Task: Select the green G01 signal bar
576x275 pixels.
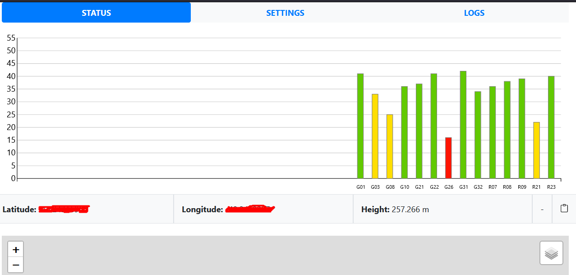Action: pyautogui.click(x=360, y=126)
